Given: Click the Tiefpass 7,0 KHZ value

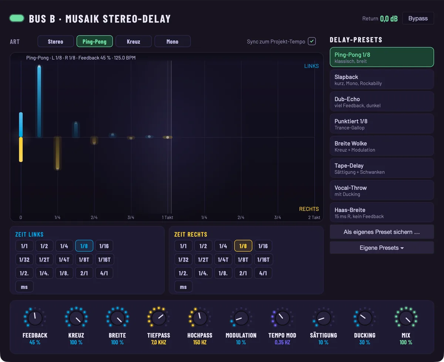Looking at the screenshot, I should [159, 342].
